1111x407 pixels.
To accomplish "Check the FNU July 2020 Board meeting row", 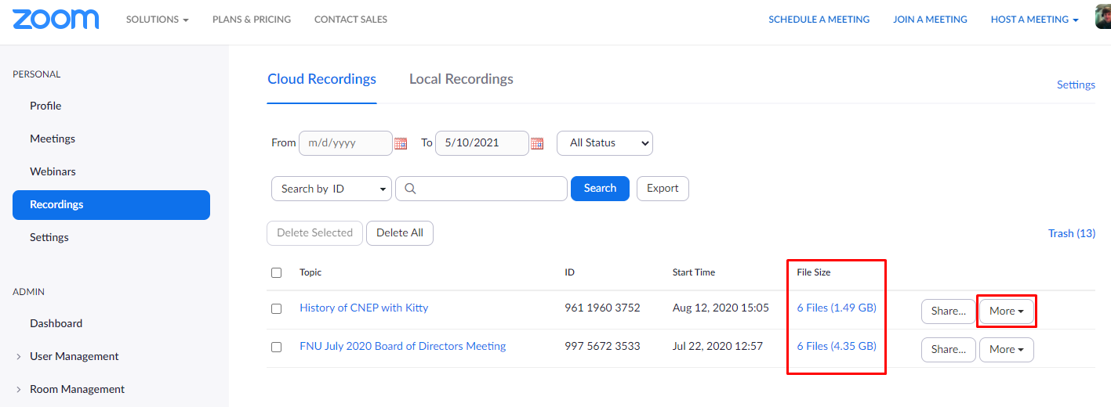I will [x=276, y=347].
